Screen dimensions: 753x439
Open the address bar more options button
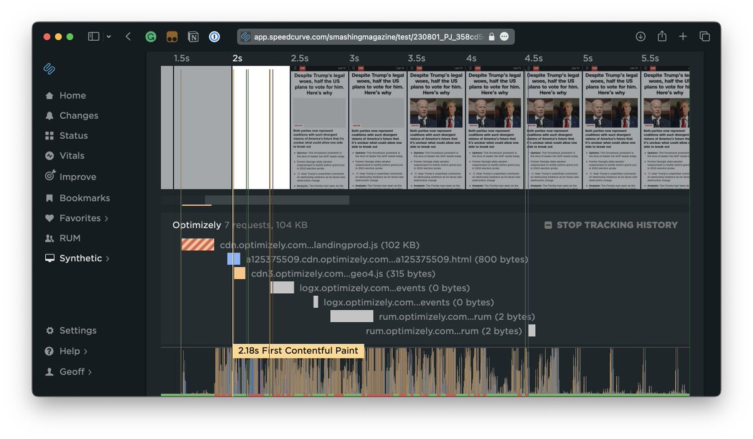pyautogui.click(x=505, y=36)
